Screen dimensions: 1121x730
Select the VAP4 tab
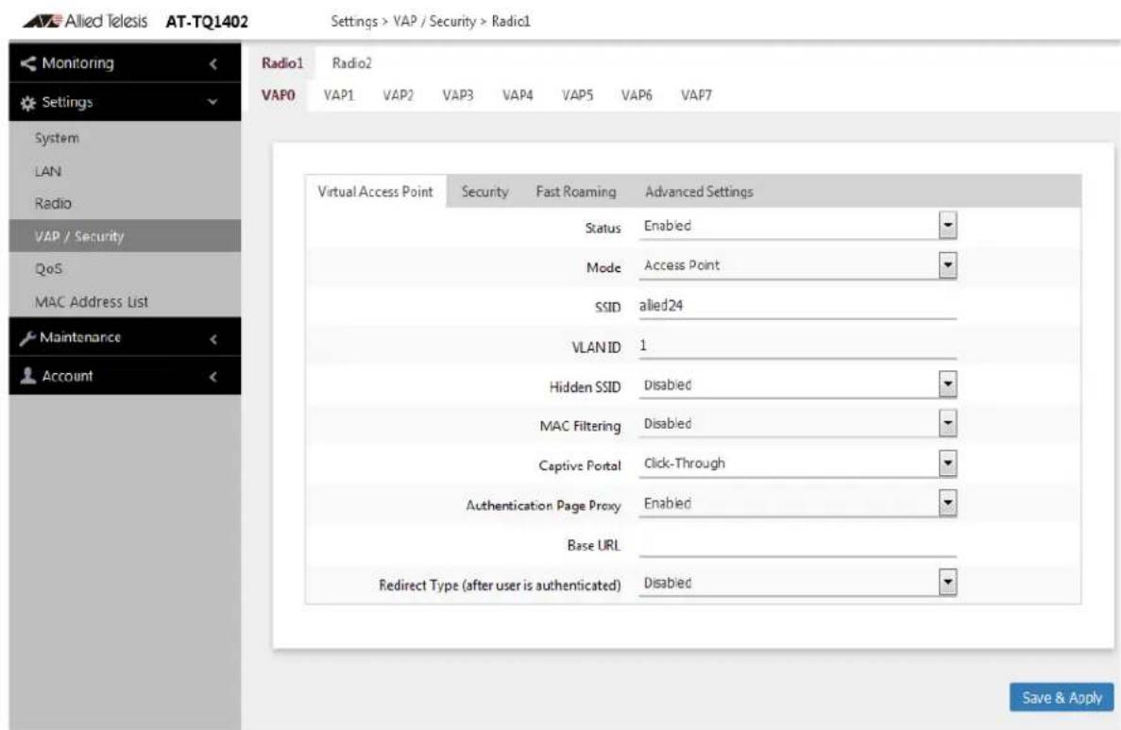[x=518, y=95]
